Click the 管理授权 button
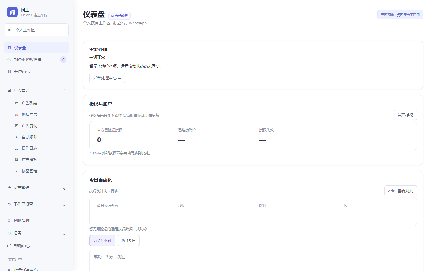This screenshot has height=271, width=433. tap(405, 115)
